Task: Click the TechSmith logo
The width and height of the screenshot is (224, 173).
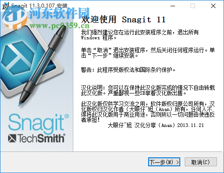Action: point(37,138)
